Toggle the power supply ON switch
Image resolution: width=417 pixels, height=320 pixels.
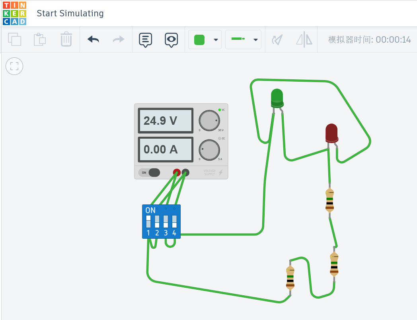coord(149,173)
